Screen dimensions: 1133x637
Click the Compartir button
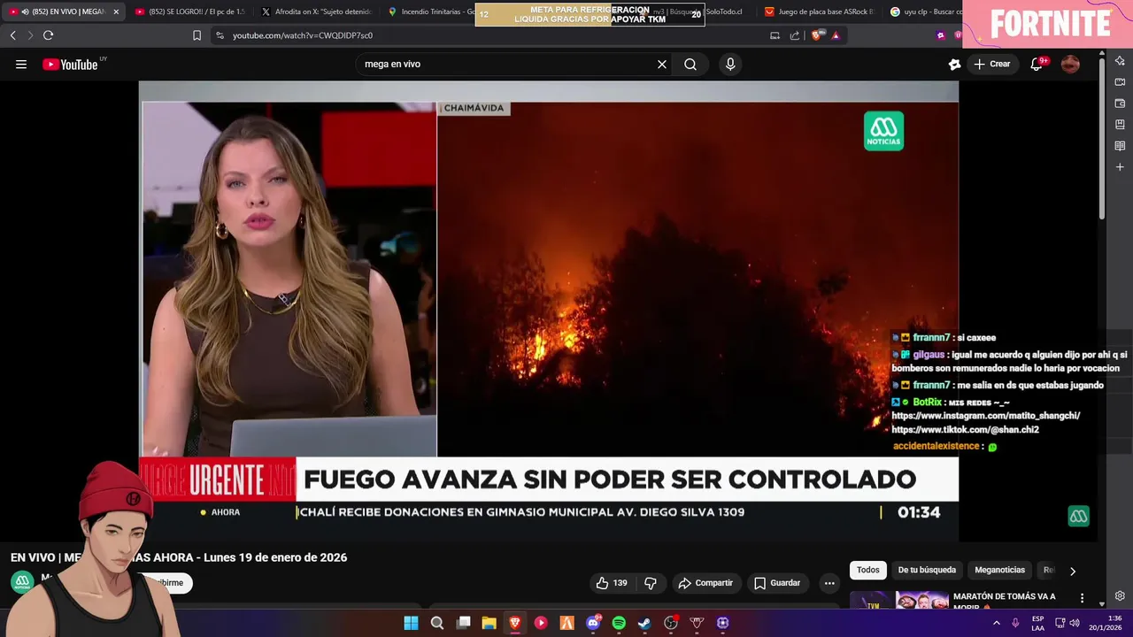[x=705, y=583]
